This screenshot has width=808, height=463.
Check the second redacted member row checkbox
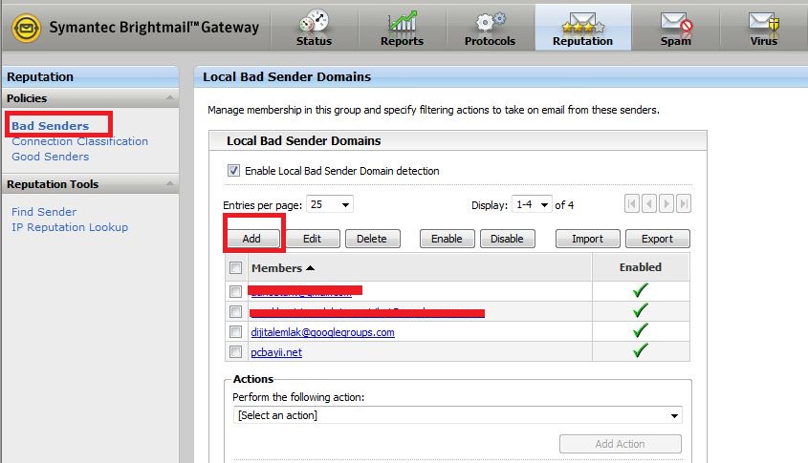click(x=235, y=311)
